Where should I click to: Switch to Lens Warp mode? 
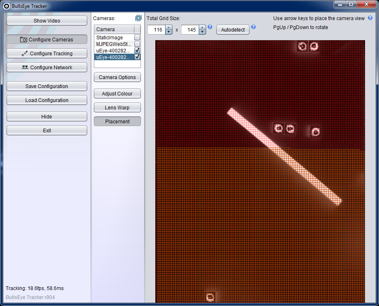pos(117,108)
